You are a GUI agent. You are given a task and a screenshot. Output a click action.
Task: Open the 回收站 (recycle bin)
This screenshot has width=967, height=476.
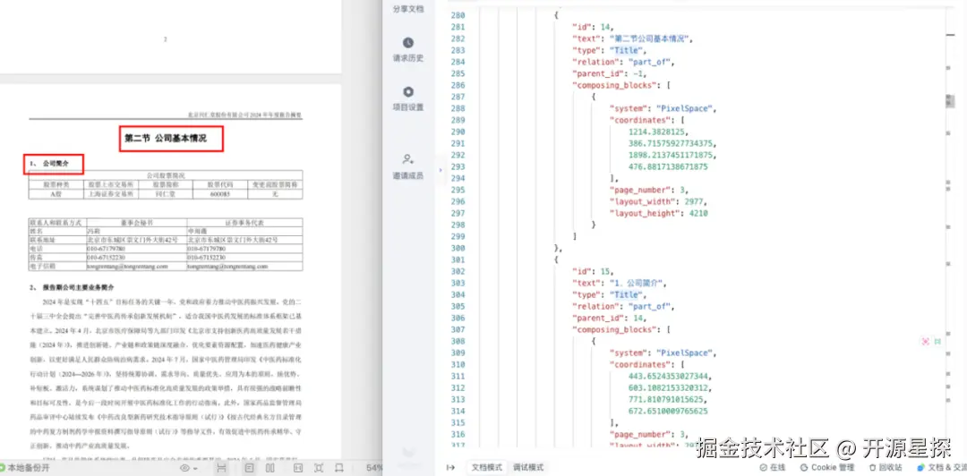click(x=886, y=467)
